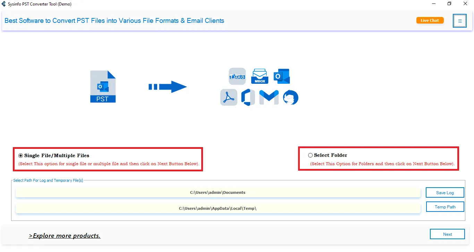Click the PST file icon

[103, 87]
